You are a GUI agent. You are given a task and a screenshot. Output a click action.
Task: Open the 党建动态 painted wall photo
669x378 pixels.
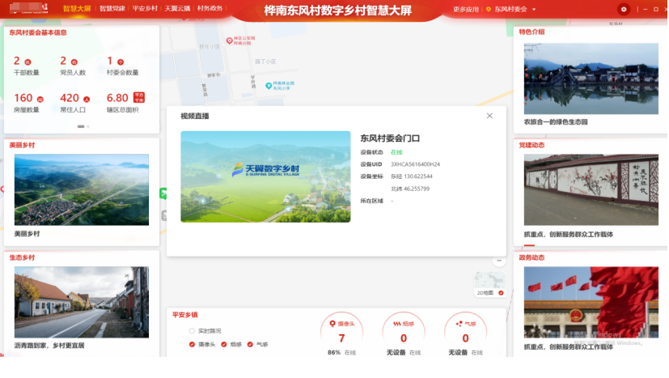(591, 189)
